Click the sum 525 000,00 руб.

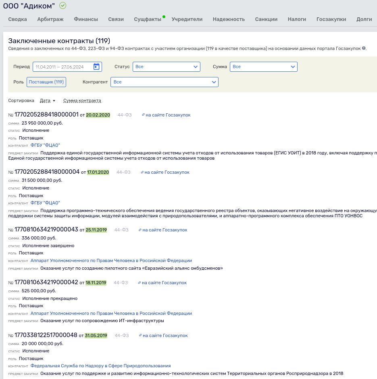click(x=39, y=291)
